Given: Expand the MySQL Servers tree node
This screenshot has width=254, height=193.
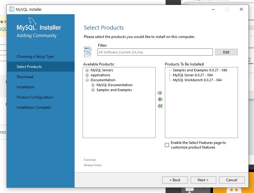Looking at the screenshot, I should pos(87,70).
